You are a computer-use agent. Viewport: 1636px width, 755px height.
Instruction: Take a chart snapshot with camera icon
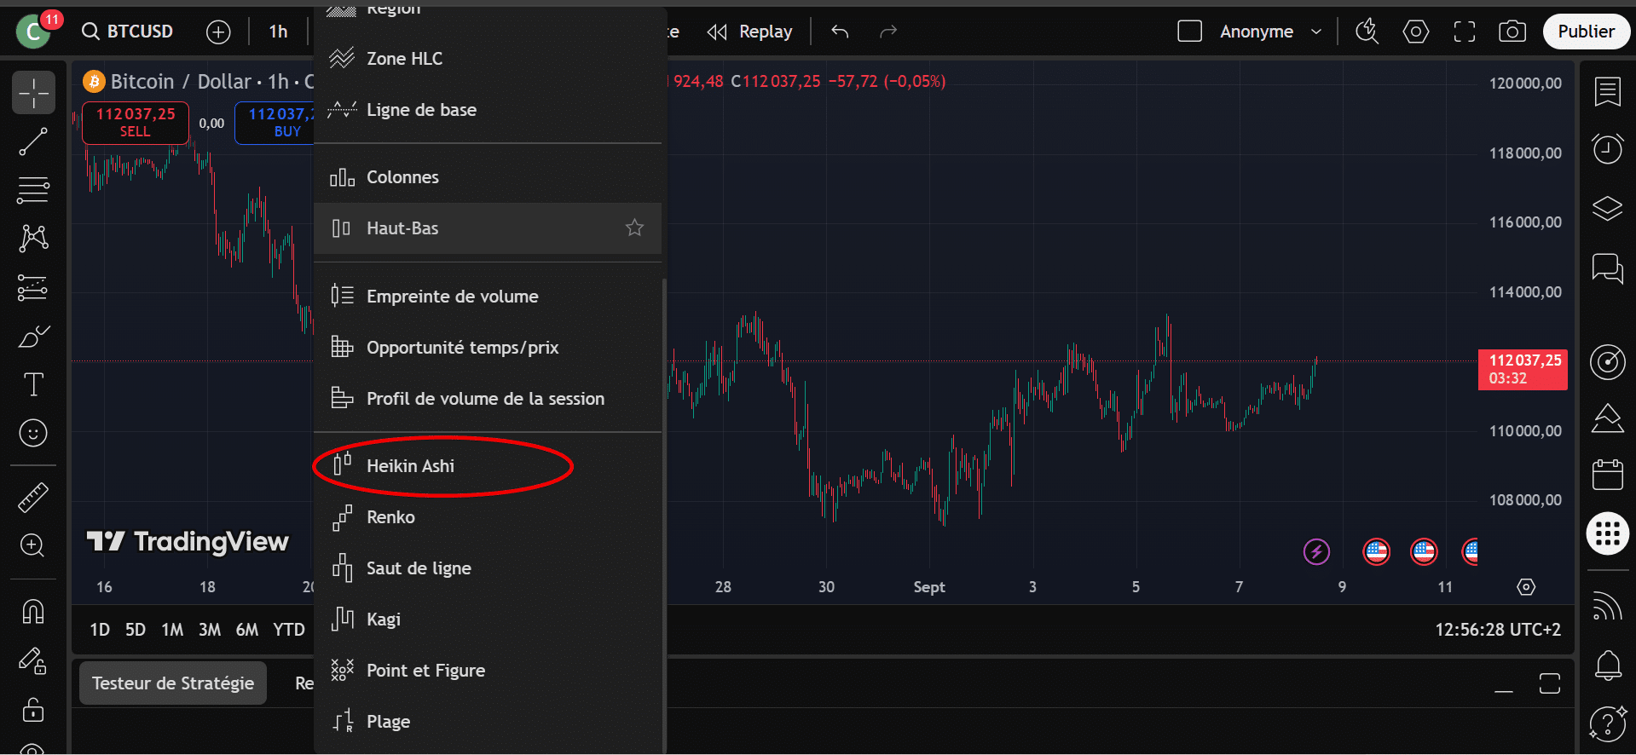click(1512, 32)
